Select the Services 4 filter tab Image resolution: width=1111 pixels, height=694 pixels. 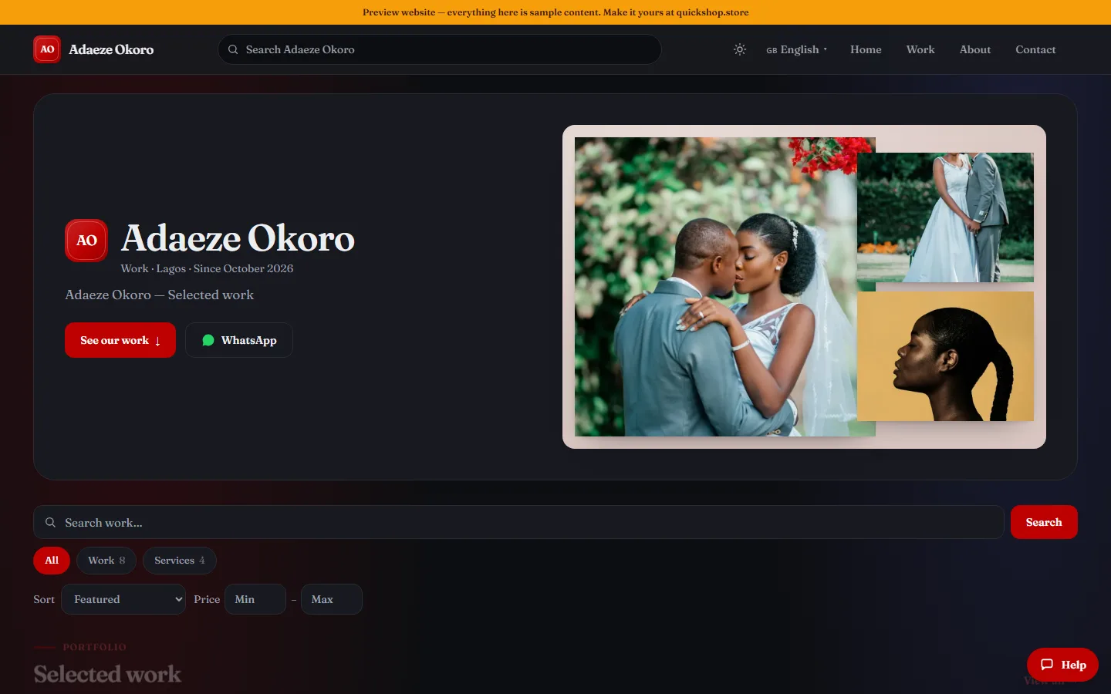[180, 561]
